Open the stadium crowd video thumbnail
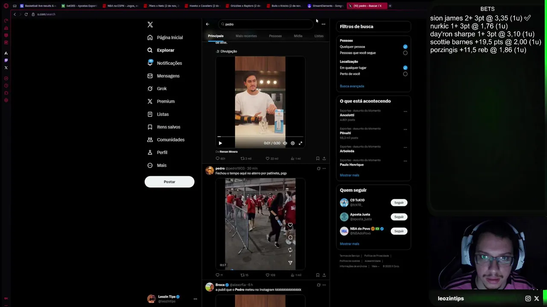The image size is (547, 307). [260, 224]
